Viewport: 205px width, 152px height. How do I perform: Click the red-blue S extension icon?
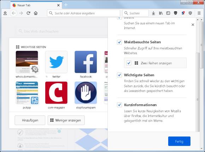183,13
